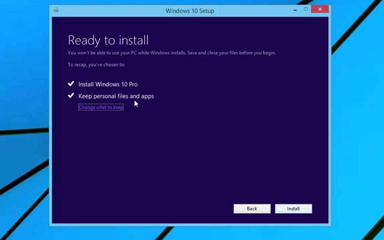Click the checkmark beside Keep personal files and apps

[x=71, y=95]
